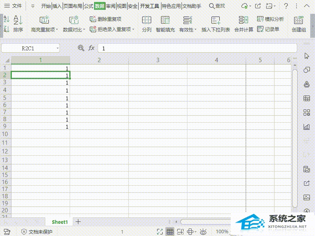Open the 文件 menu
The height and width of the screenshot is (236, 315).
[x=13, y=6]
